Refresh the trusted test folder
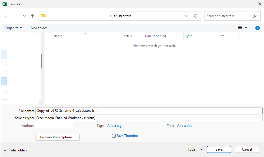Image resolution: width=264 pixels, height=157 pixels. coord(196,16)
